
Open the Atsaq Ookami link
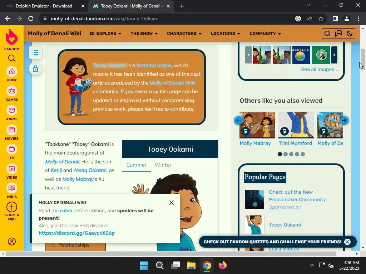[90, 170]
